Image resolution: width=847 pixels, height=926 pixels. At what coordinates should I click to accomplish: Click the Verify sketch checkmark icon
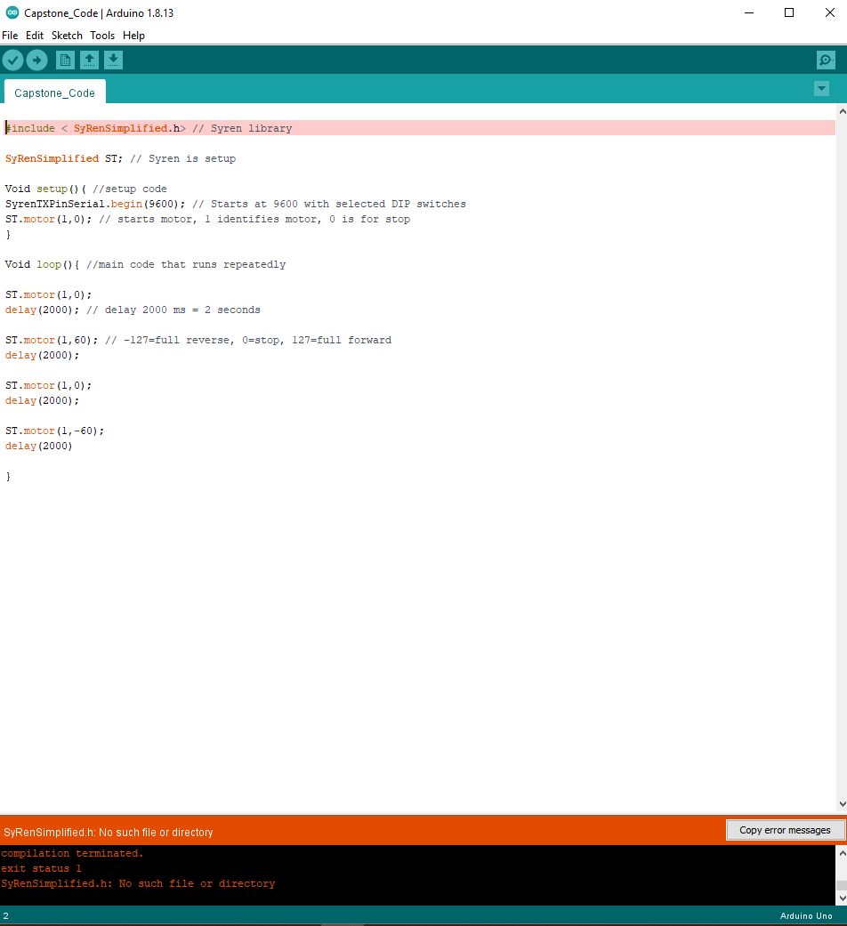[x=12, y=60]
